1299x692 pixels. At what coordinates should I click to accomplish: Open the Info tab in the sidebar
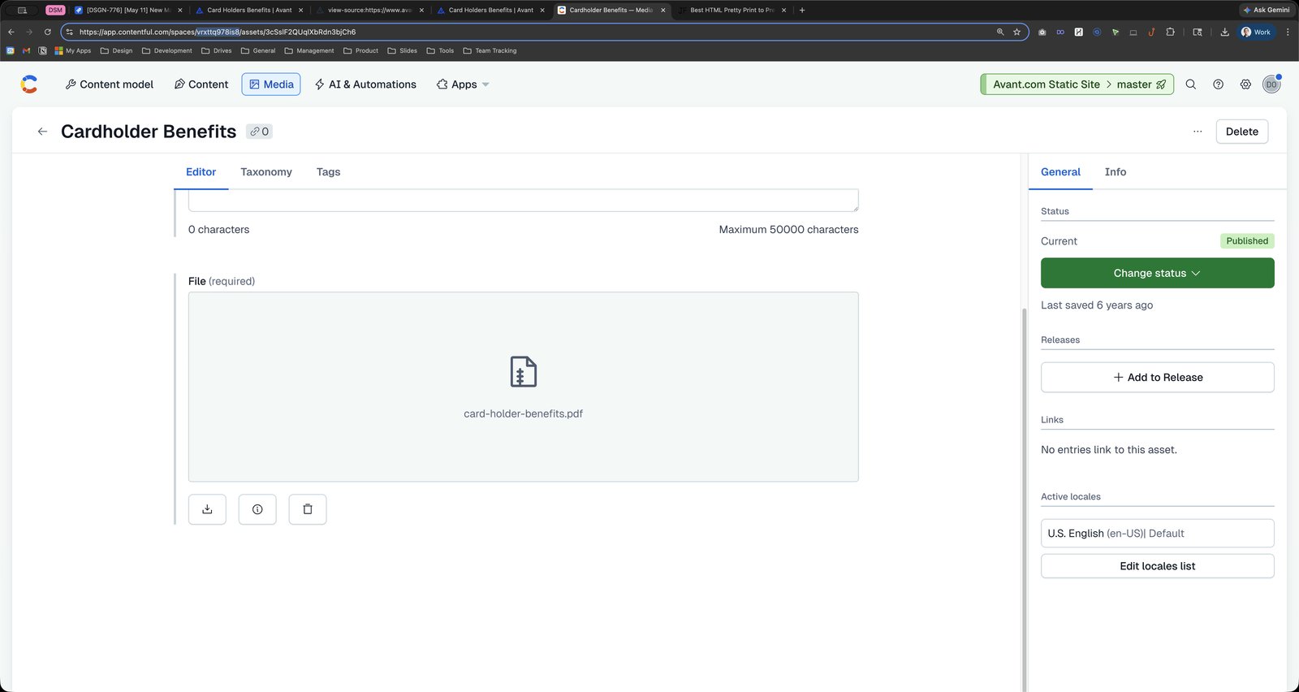pos(1116,172)
